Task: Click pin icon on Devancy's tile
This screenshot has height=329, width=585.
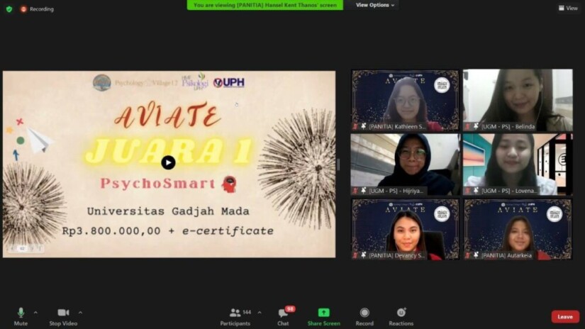Action: point(364,255)
